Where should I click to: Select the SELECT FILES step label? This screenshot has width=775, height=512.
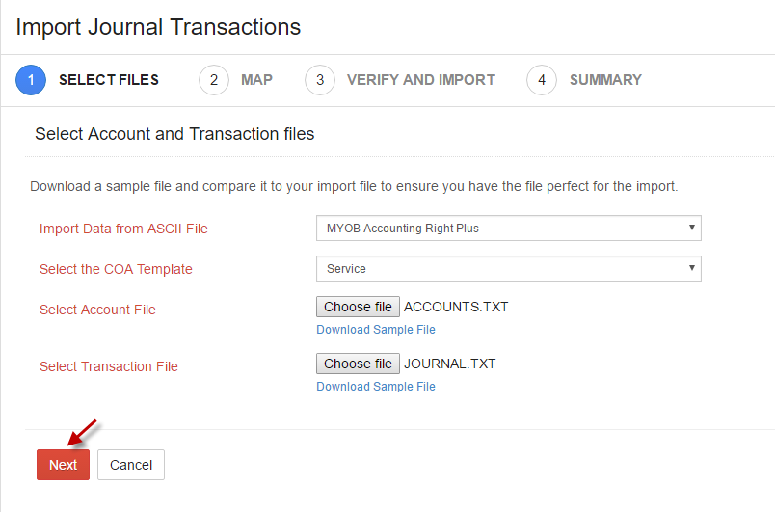click(109, 80)
